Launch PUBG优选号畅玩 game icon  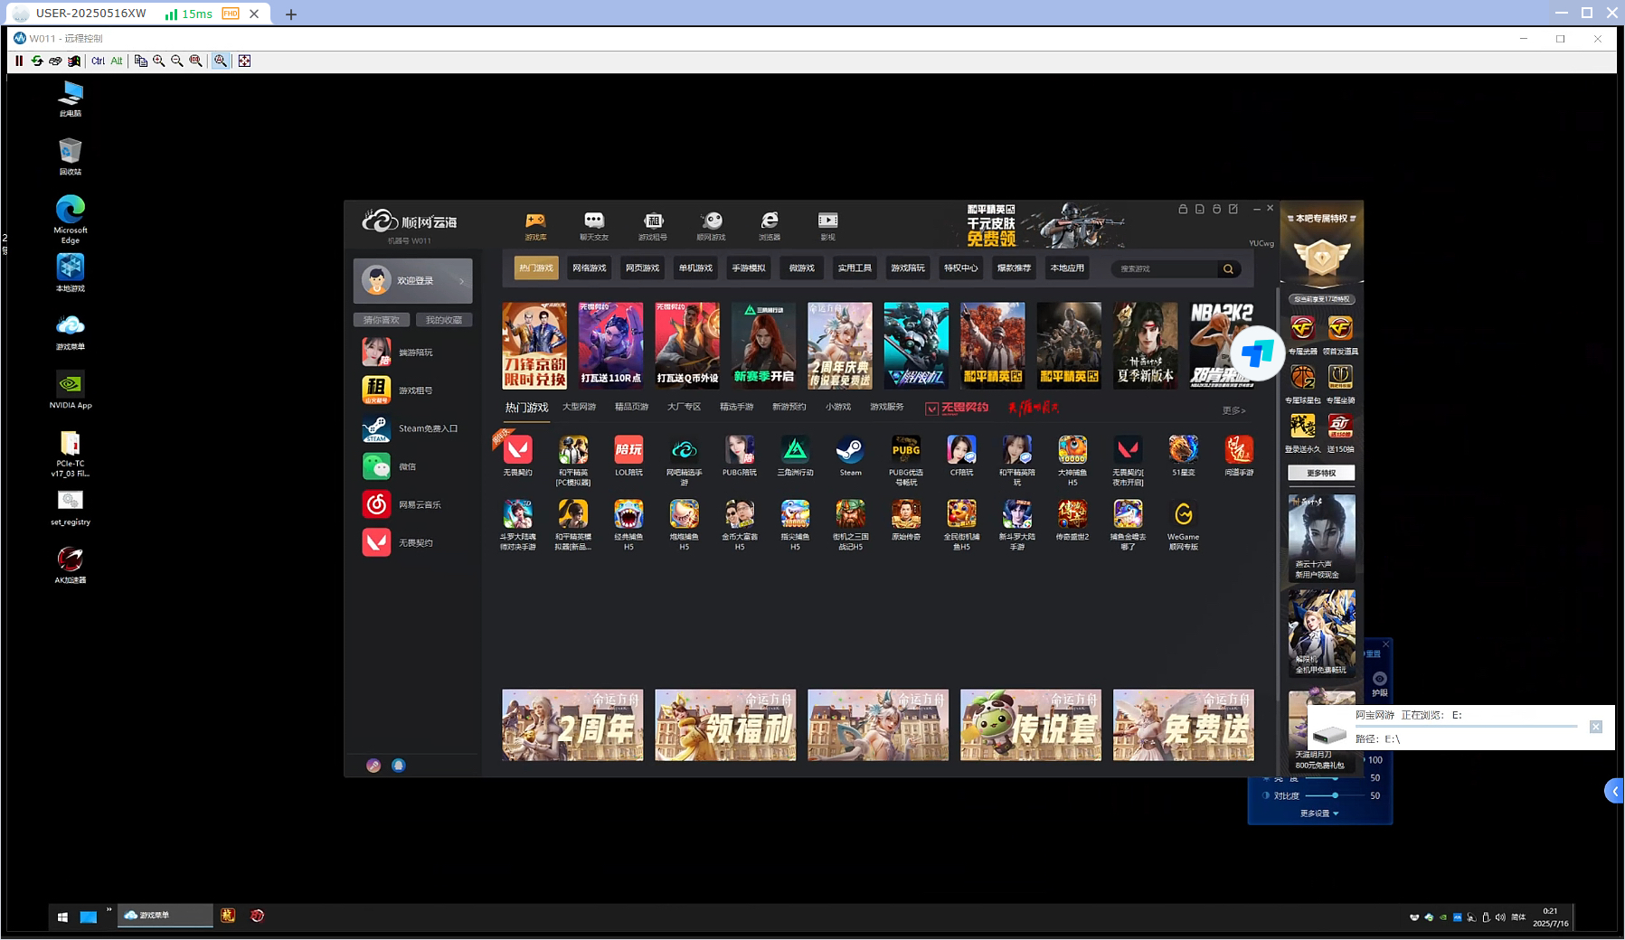906,460
